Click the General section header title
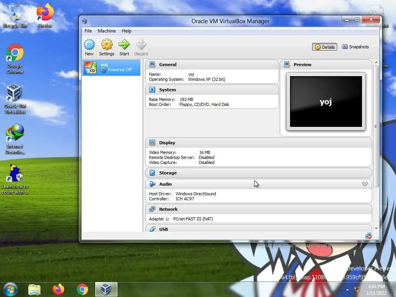The height and width of the screenshot is (297, 396). click(168, 65)
